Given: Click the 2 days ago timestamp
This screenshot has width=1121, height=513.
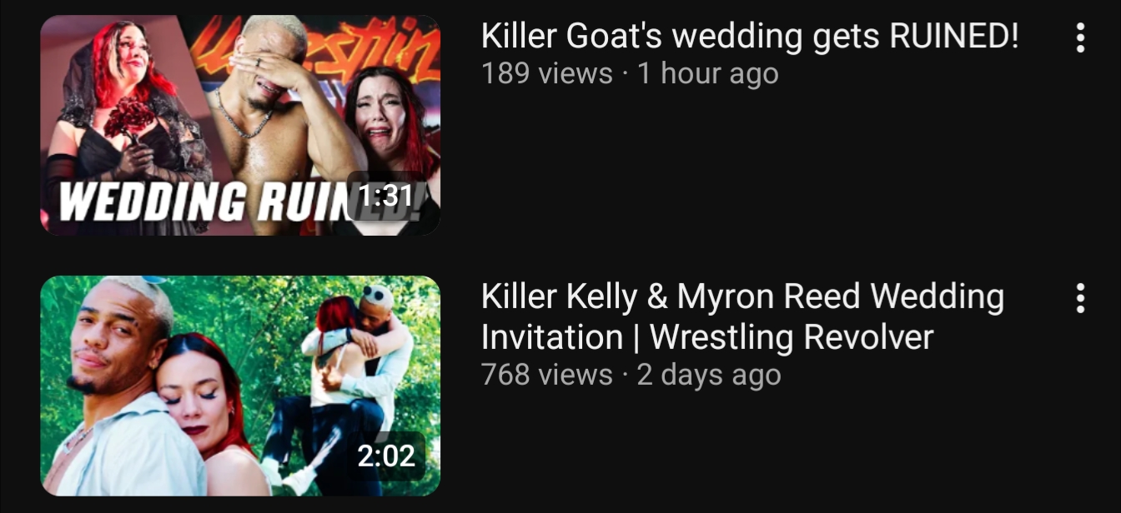Looking at the screenshot, I should tap(708, 374).
